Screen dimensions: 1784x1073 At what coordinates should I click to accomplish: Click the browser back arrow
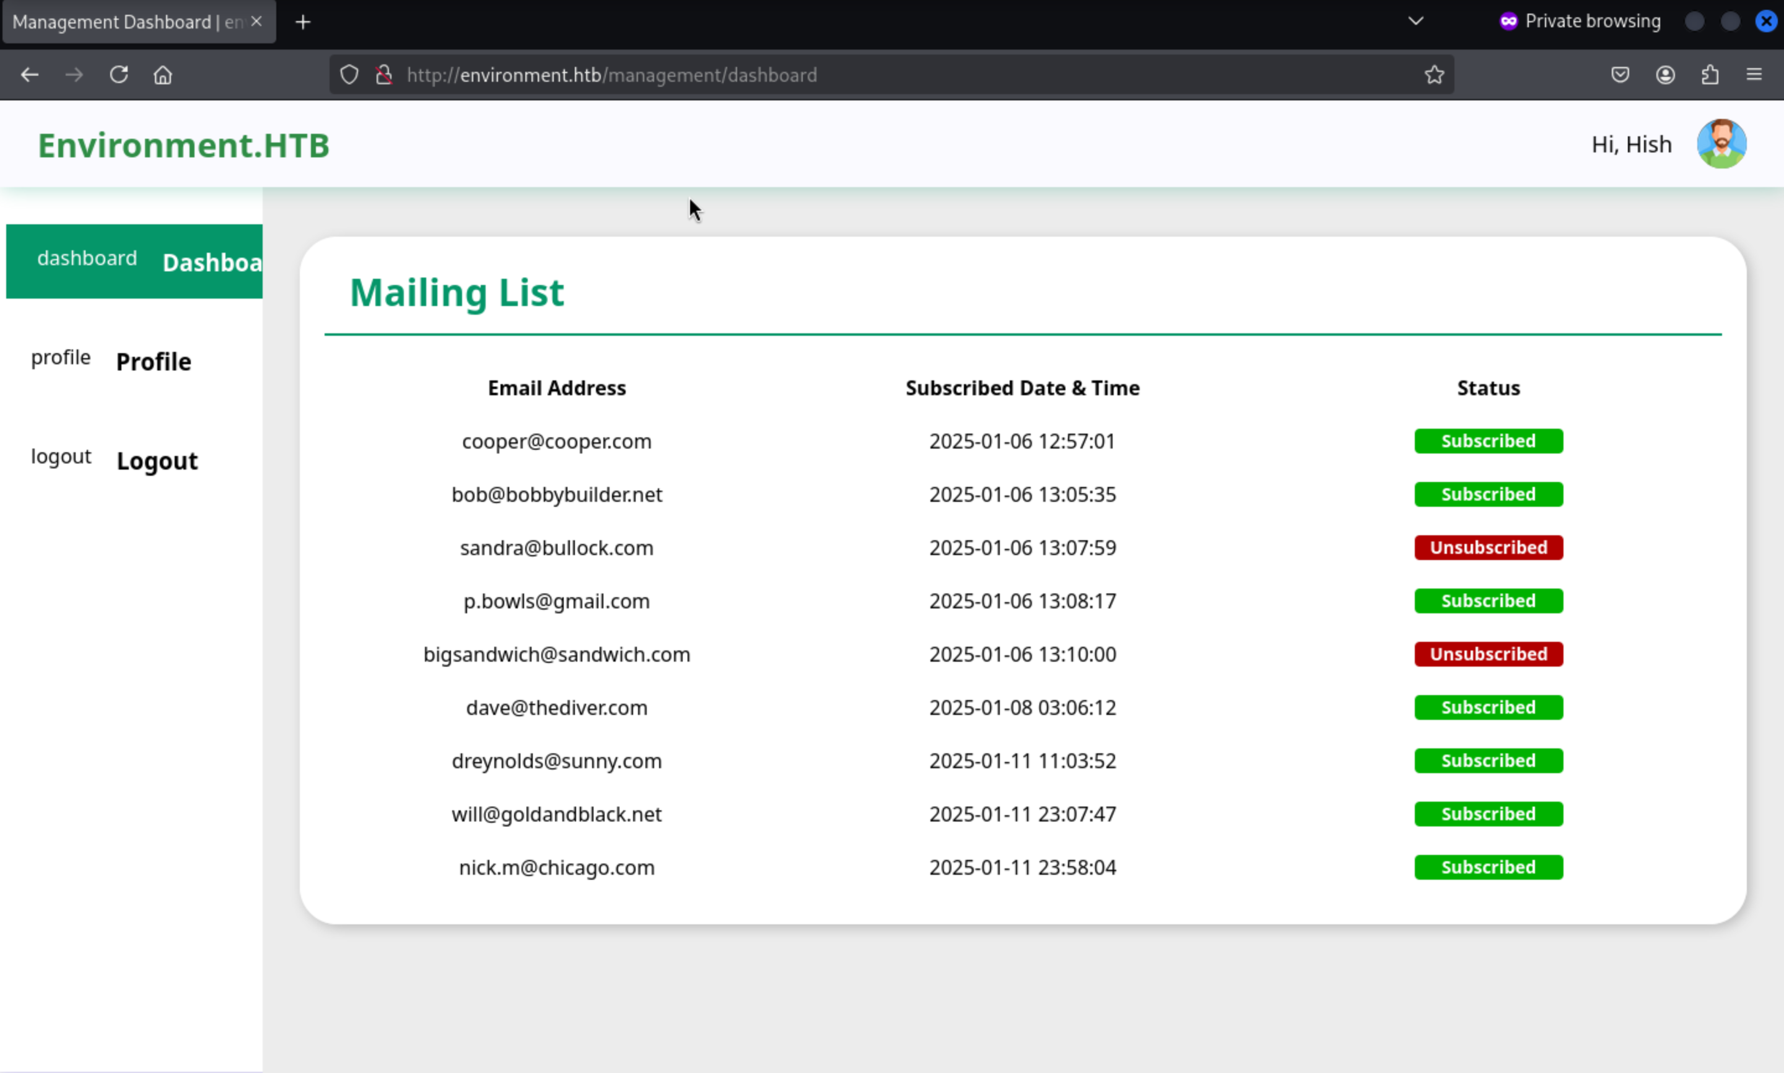[x=30, y=74]
